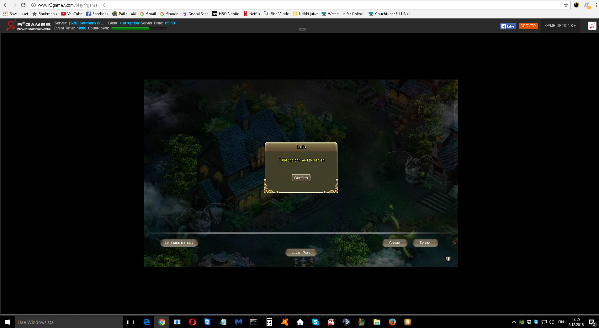Toggle the game sound speaker icon
The width and height of the screenshot is (599, 328).
(x=448, y=259)
